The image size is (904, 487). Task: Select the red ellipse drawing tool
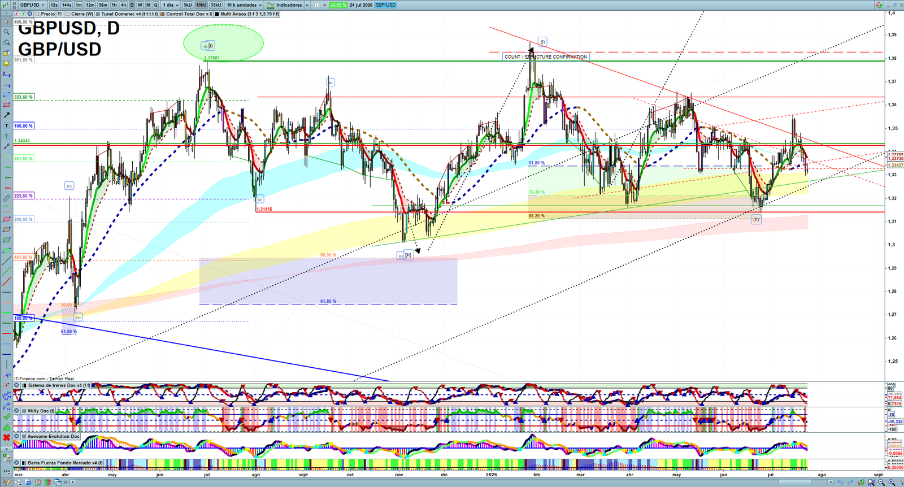coord(7,219)
